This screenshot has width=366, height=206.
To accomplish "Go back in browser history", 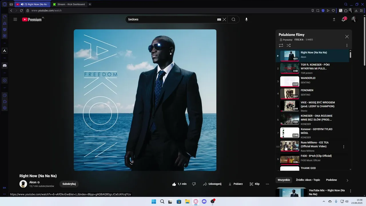I will click(11, 11).
